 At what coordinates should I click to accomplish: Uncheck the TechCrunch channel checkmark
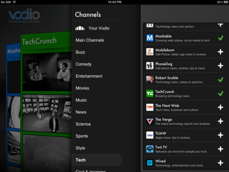[x=220, y=93]
